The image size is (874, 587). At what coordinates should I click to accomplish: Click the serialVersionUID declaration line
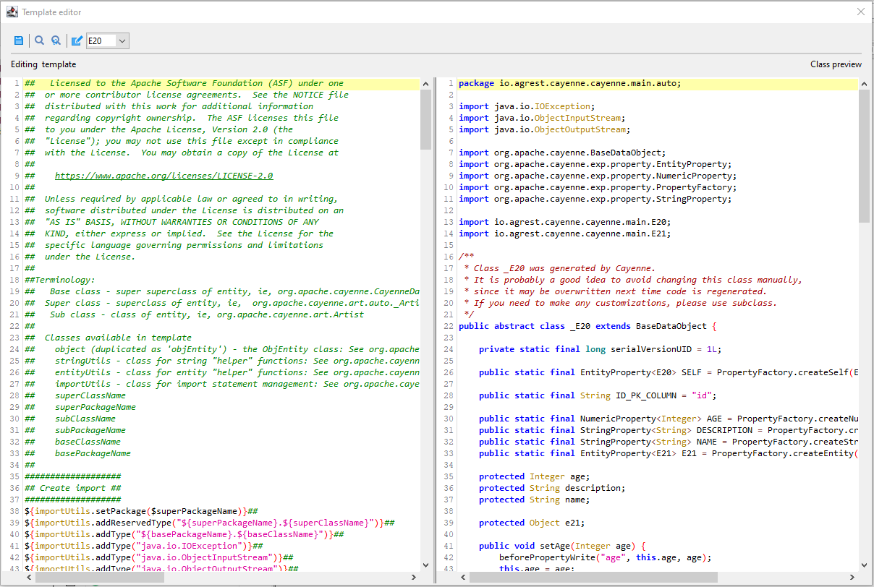[x=601, y=349]
